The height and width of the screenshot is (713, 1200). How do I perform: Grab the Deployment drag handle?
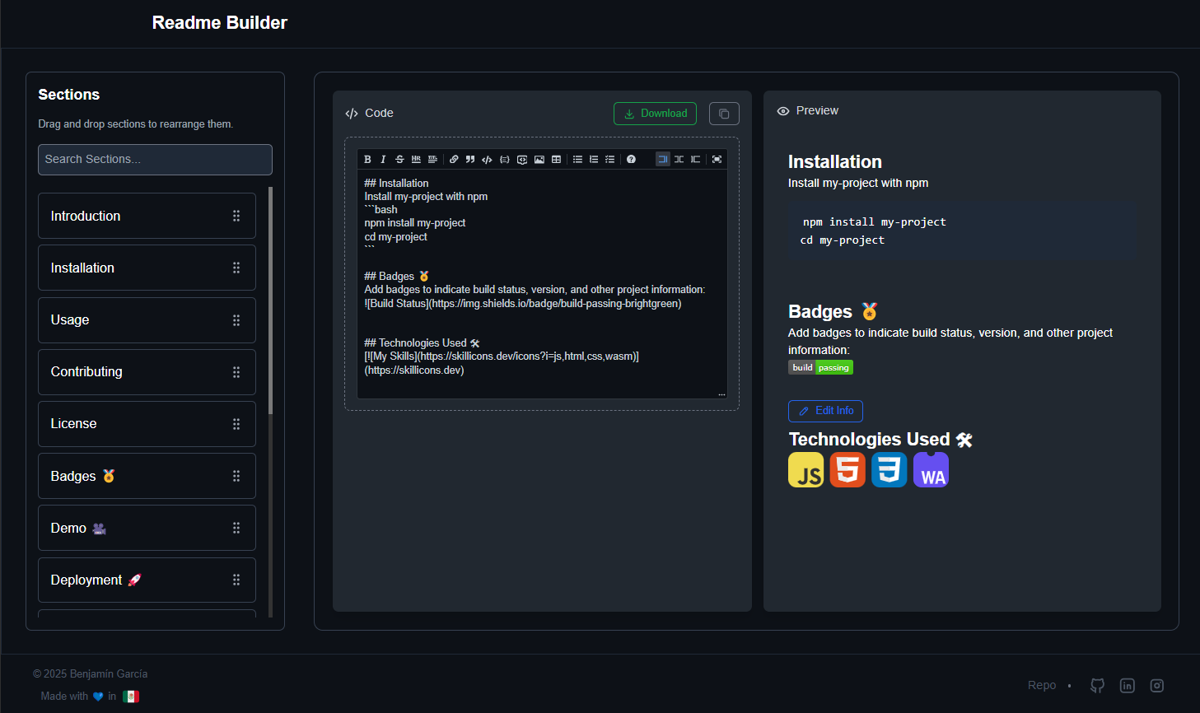[236, 580]
